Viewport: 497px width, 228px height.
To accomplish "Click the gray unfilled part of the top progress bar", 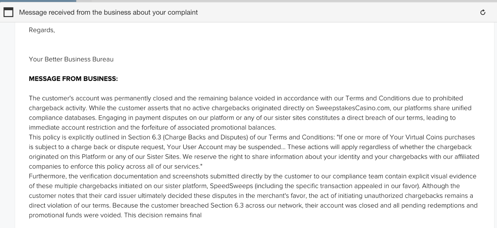I will pos(287,1).
